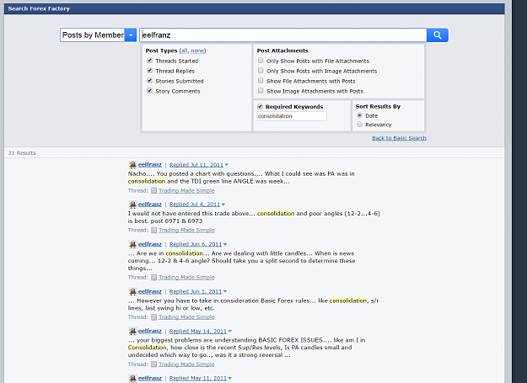Open Trading Made Simple thread under Jun 6 result

coord(186,277)
